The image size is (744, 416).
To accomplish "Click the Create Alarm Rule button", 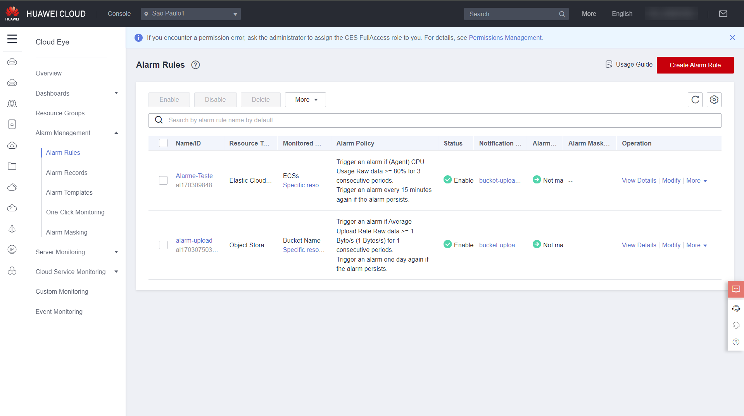I will click(x=695, y=65).
